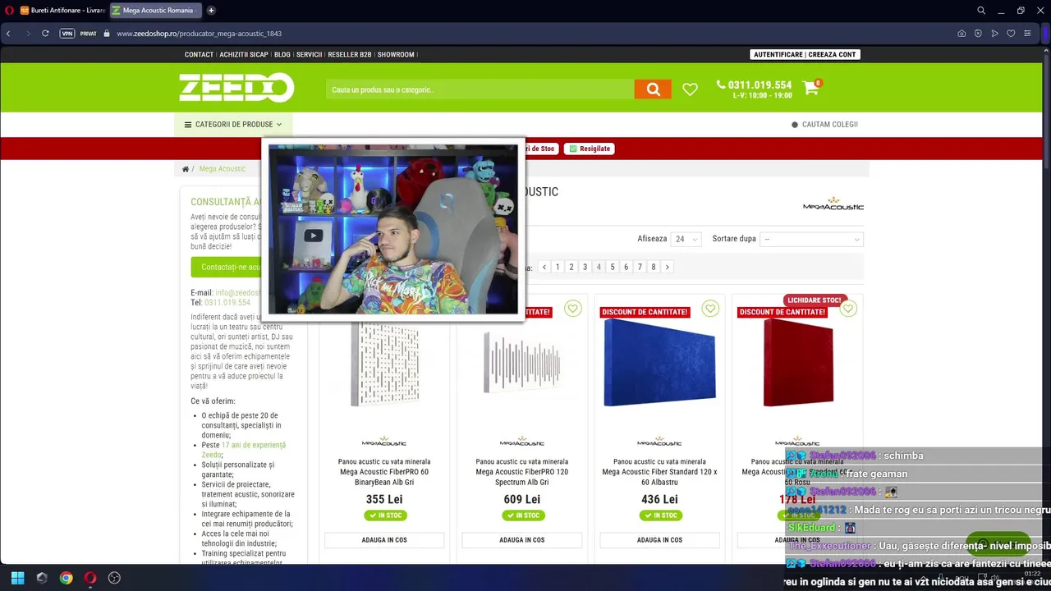Viewport: 1051px width, 591px height.
Task: Click the browser tab search magnifier
Action: (981, 11)
